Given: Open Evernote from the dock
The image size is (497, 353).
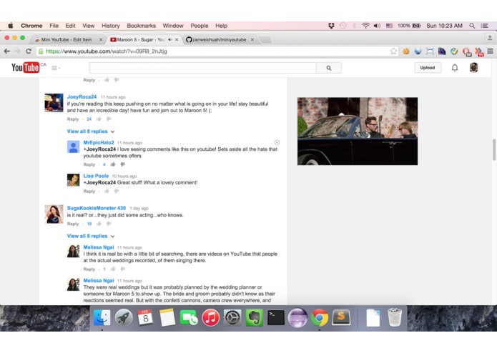Looking at the screenshot, I should tap(254, 317).
